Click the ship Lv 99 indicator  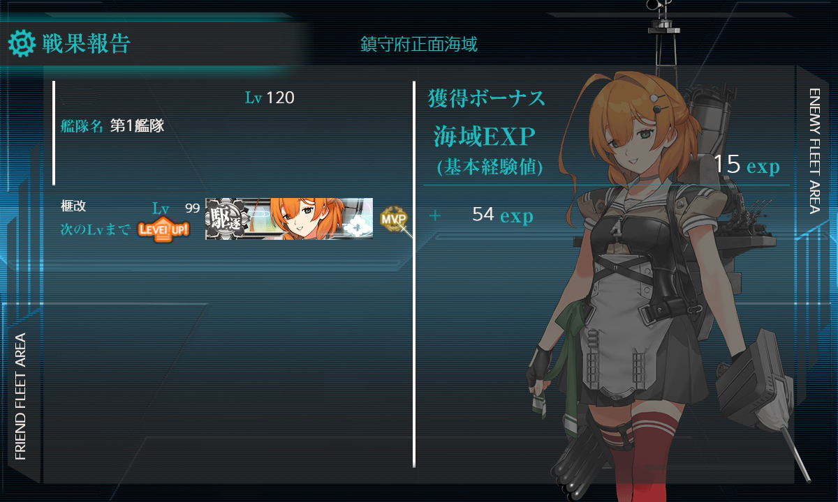[x=176, y=208]
